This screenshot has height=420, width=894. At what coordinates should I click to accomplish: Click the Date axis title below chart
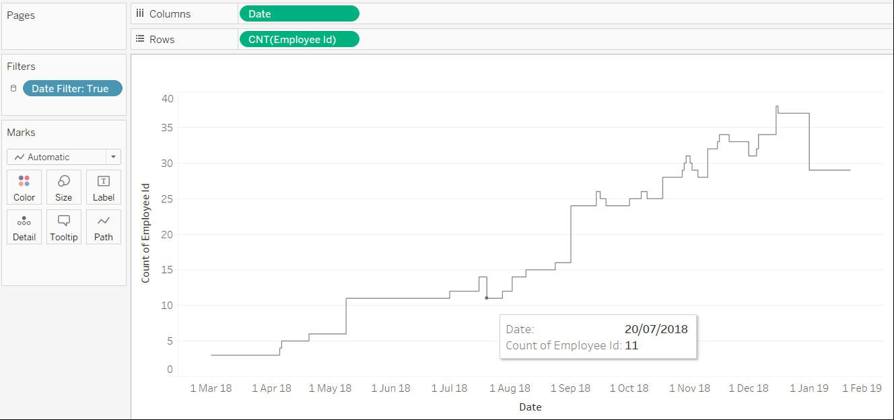530,407
